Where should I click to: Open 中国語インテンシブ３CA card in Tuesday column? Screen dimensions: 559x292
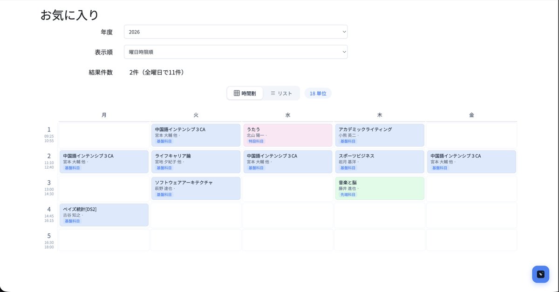point(196,135)
